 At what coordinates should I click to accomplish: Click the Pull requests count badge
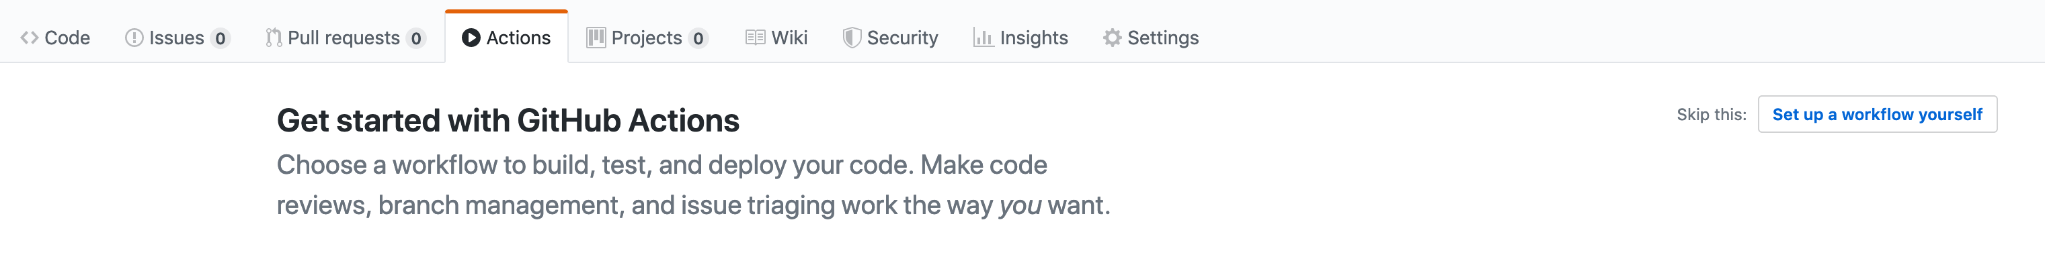416,38
